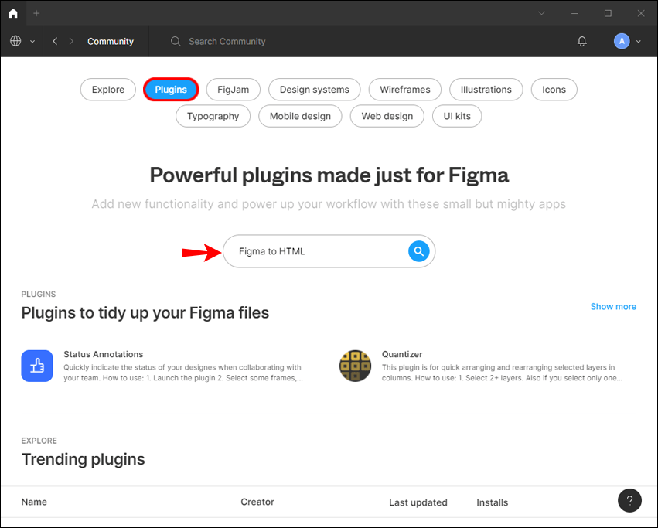Image resolution: width=658 pixels, height=528 pixels.
Task: Choose the UI kits category
Action: coord(457,116)
